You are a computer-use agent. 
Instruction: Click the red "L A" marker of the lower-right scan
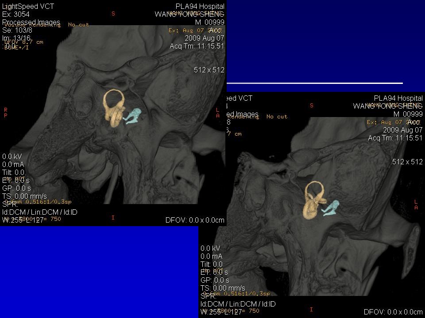coord(416,204)
